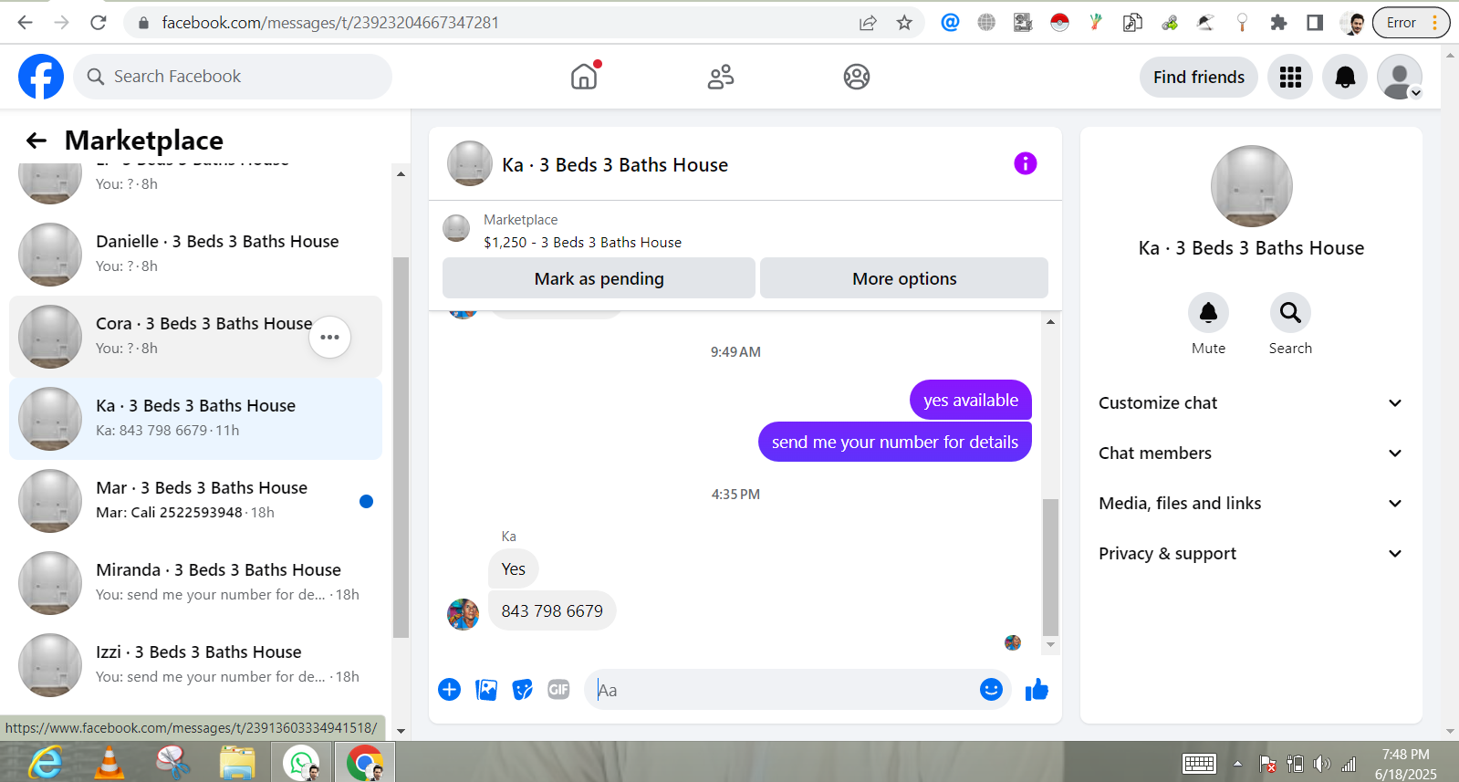1459x782 pixels.
Task: Navigate back in browser history
Action: (25, 23)
